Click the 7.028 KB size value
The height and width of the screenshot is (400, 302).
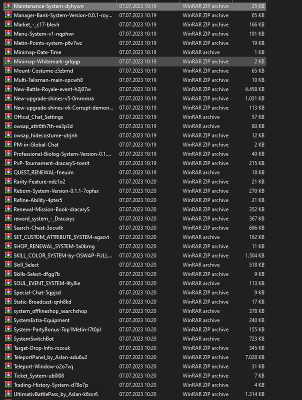coord(254,357)
